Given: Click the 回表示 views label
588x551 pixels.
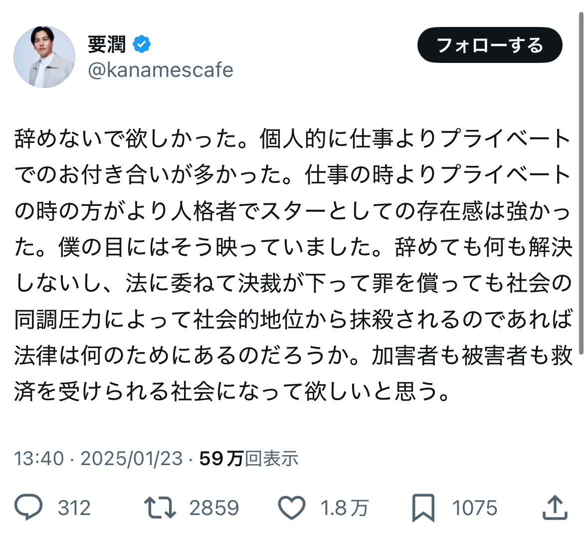Looking at the screenshot, I should (271, 458).
